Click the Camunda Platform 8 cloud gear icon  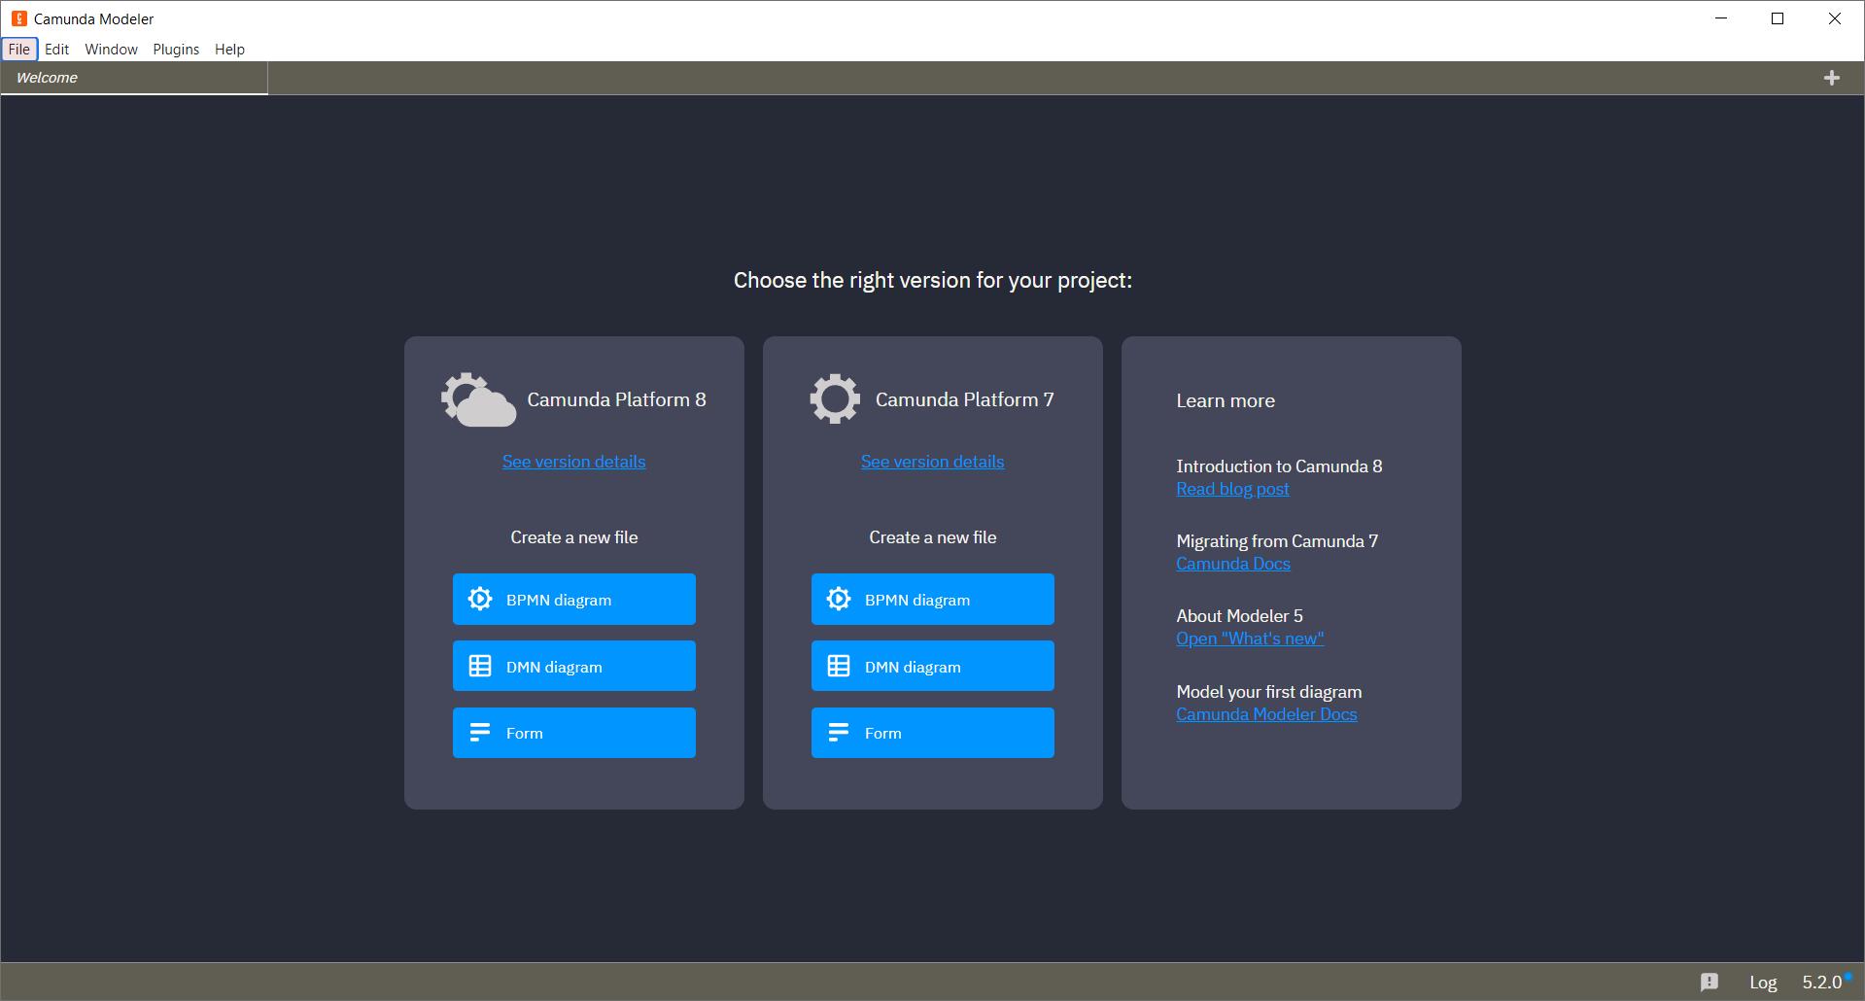(x=477, y=399)
